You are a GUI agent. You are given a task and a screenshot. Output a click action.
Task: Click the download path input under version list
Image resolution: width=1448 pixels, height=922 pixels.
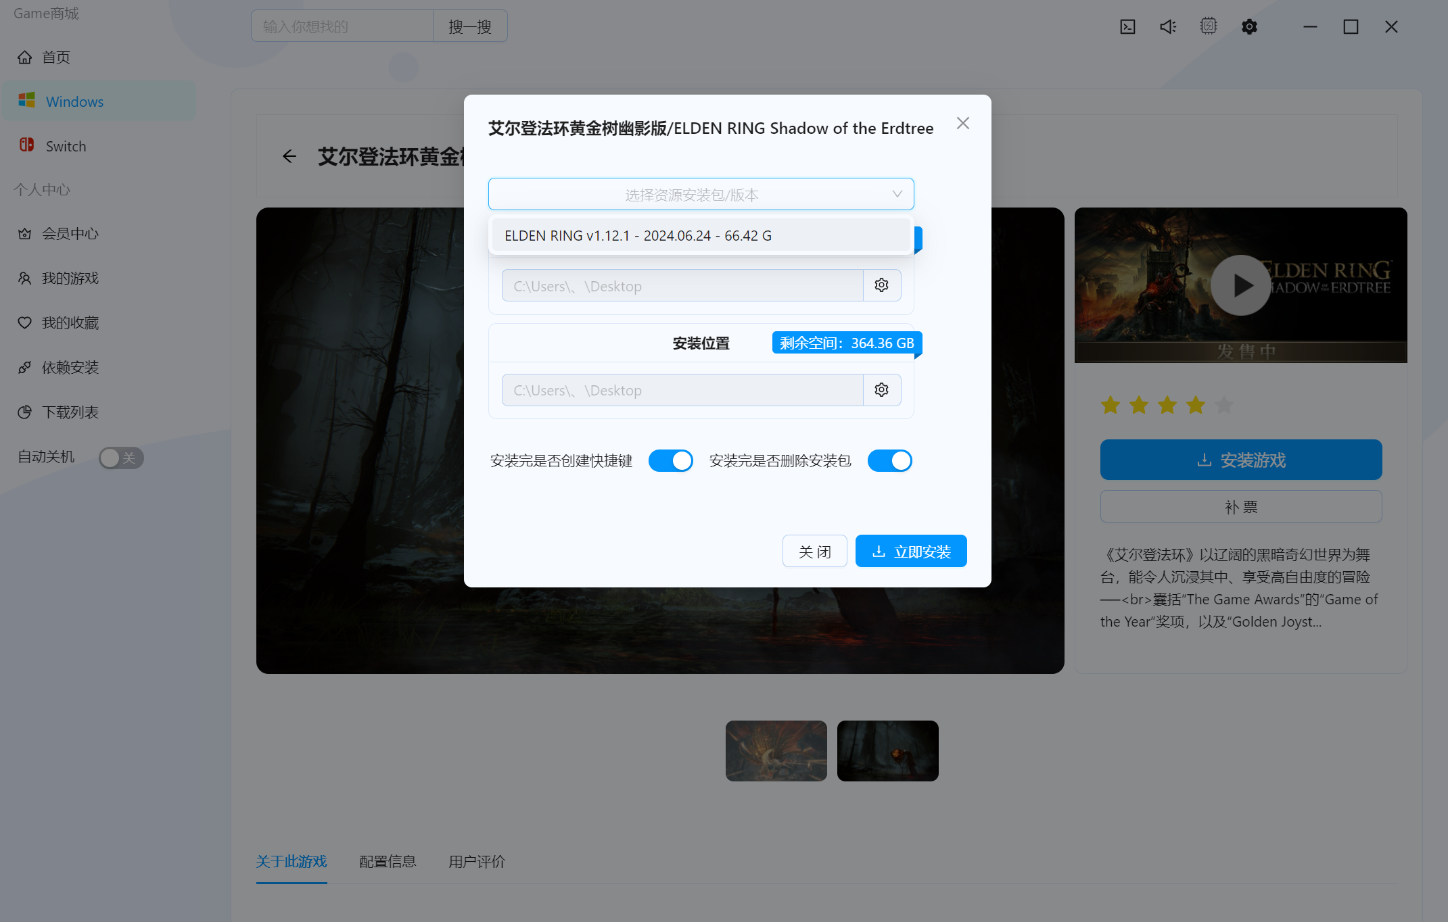pos(682,285)
